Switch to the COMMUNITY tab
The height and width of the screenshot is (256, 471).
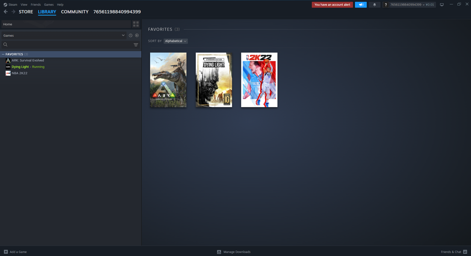pos(75,12)
